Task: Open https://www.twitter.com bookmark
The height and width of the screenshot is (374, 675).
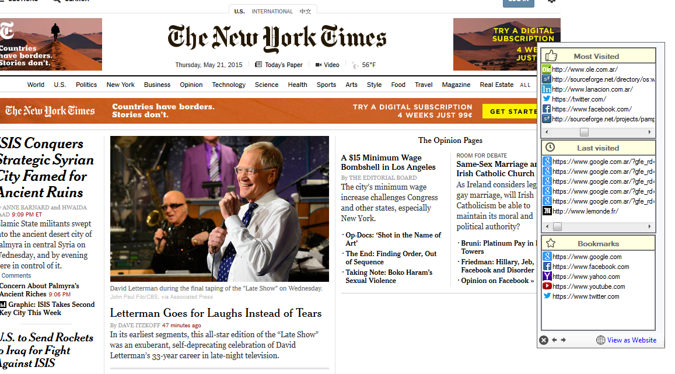Action: tap(586, 296)
